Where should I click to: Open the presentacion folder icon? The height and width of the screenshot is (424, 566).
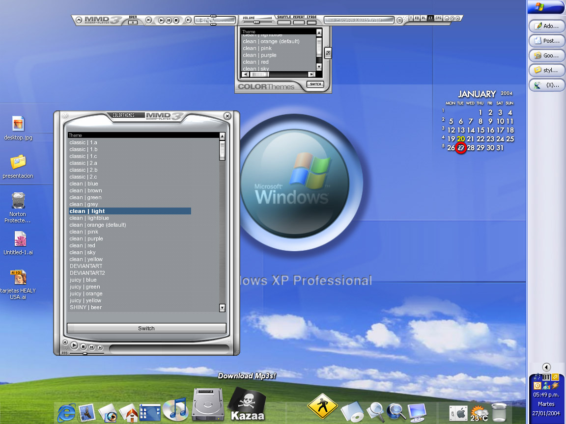tap(18, 166)
